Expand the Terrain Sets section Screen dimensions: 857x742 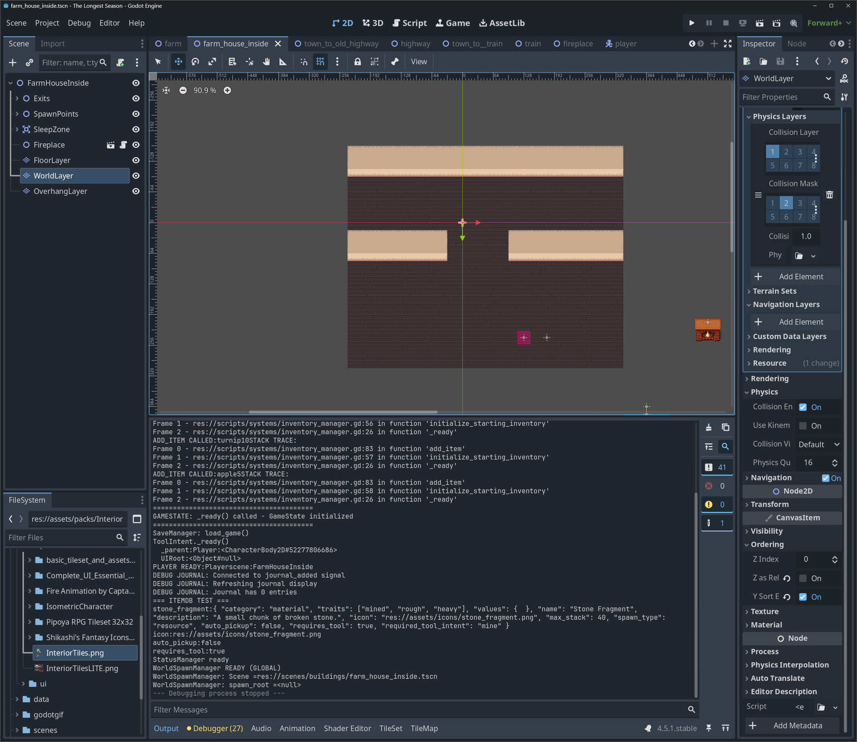pos(774,291)
